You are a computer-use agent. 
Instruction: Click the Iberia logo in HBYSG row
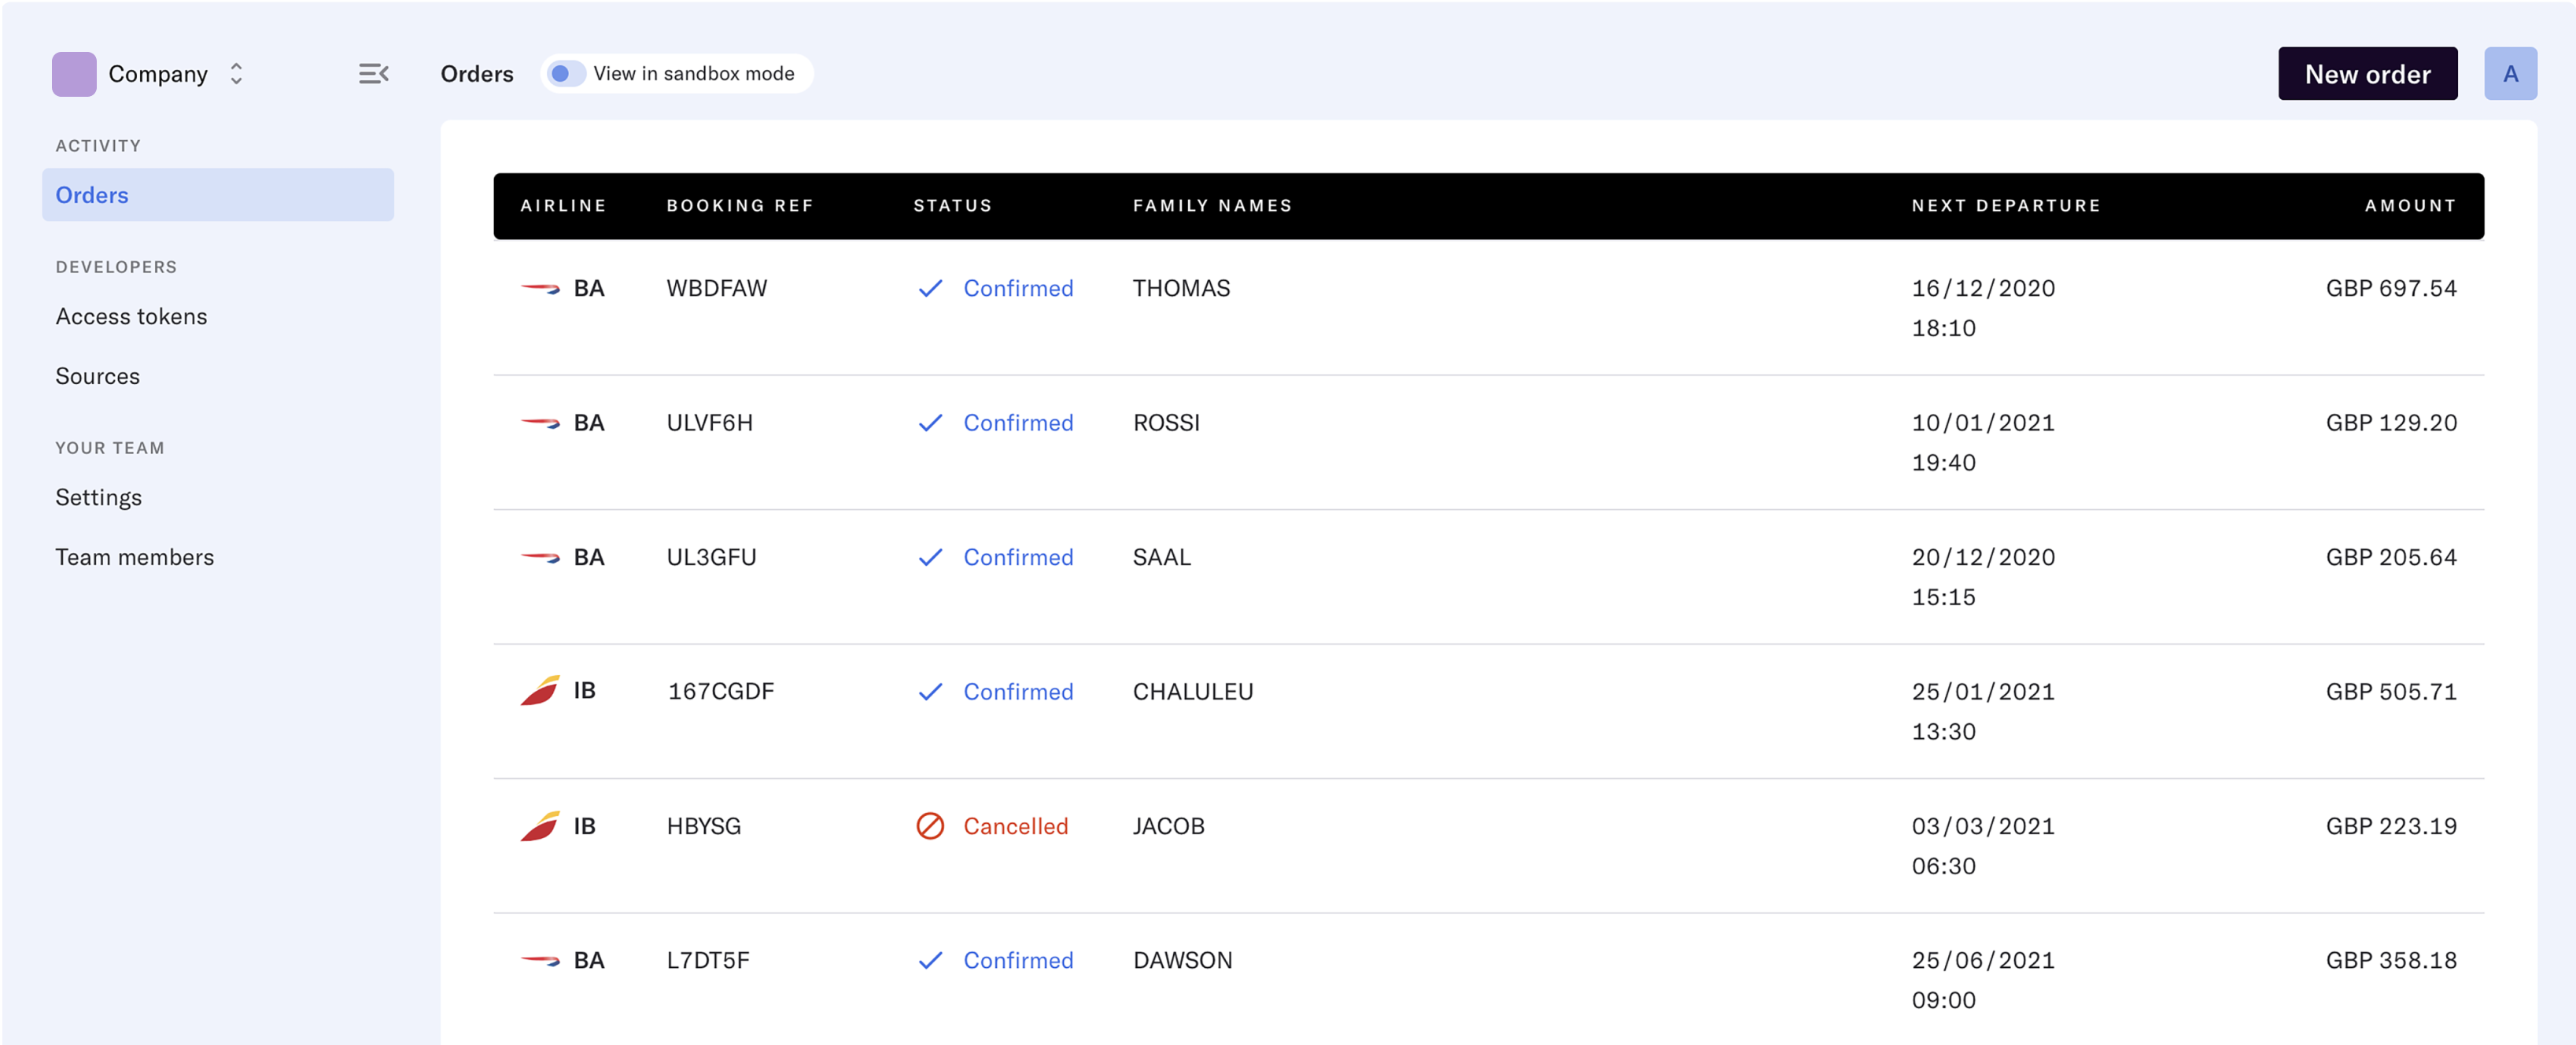click(540, 826)
